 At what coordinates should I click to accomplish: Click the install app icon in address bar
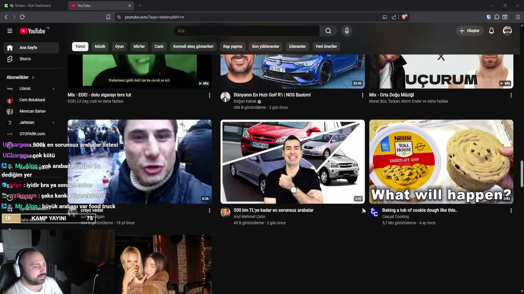point(385,17)
